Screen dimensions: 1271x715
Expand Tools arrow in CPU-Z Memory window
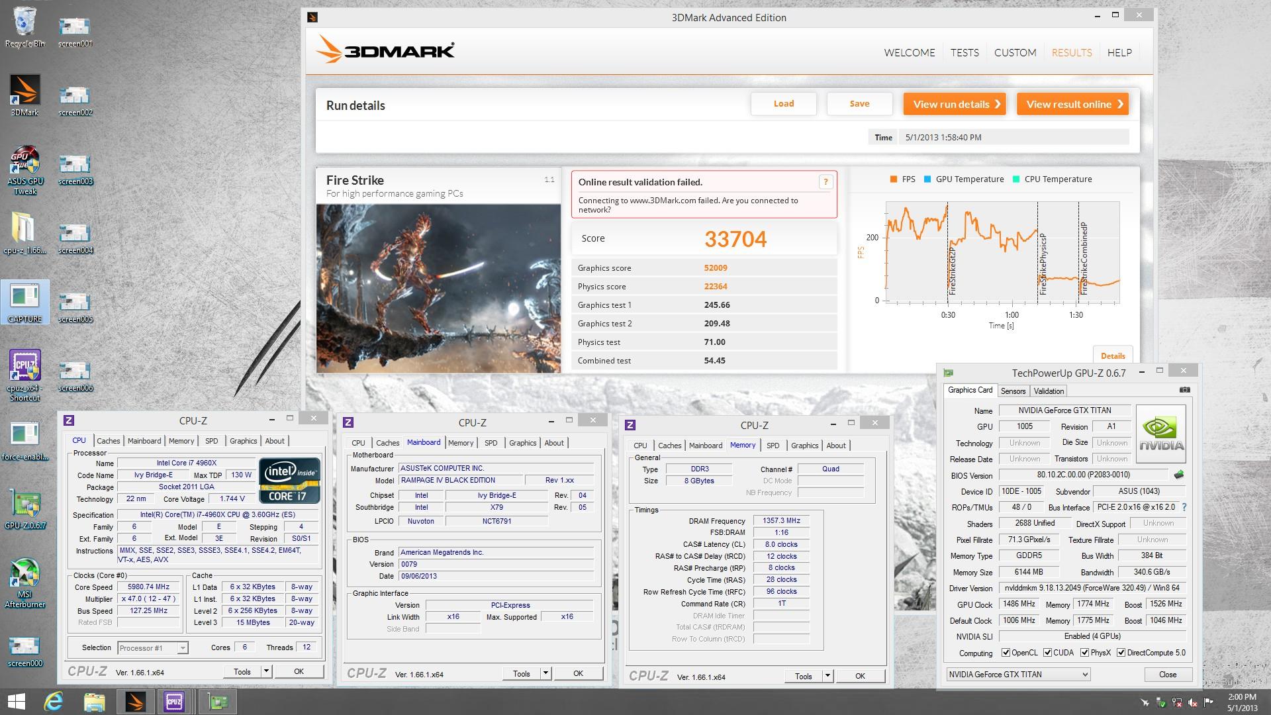pyautogui.click(x=827, y=676)
